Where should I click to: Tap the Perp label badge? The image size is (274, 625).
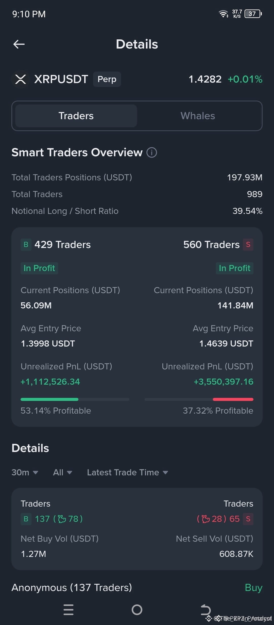point(107,79)
